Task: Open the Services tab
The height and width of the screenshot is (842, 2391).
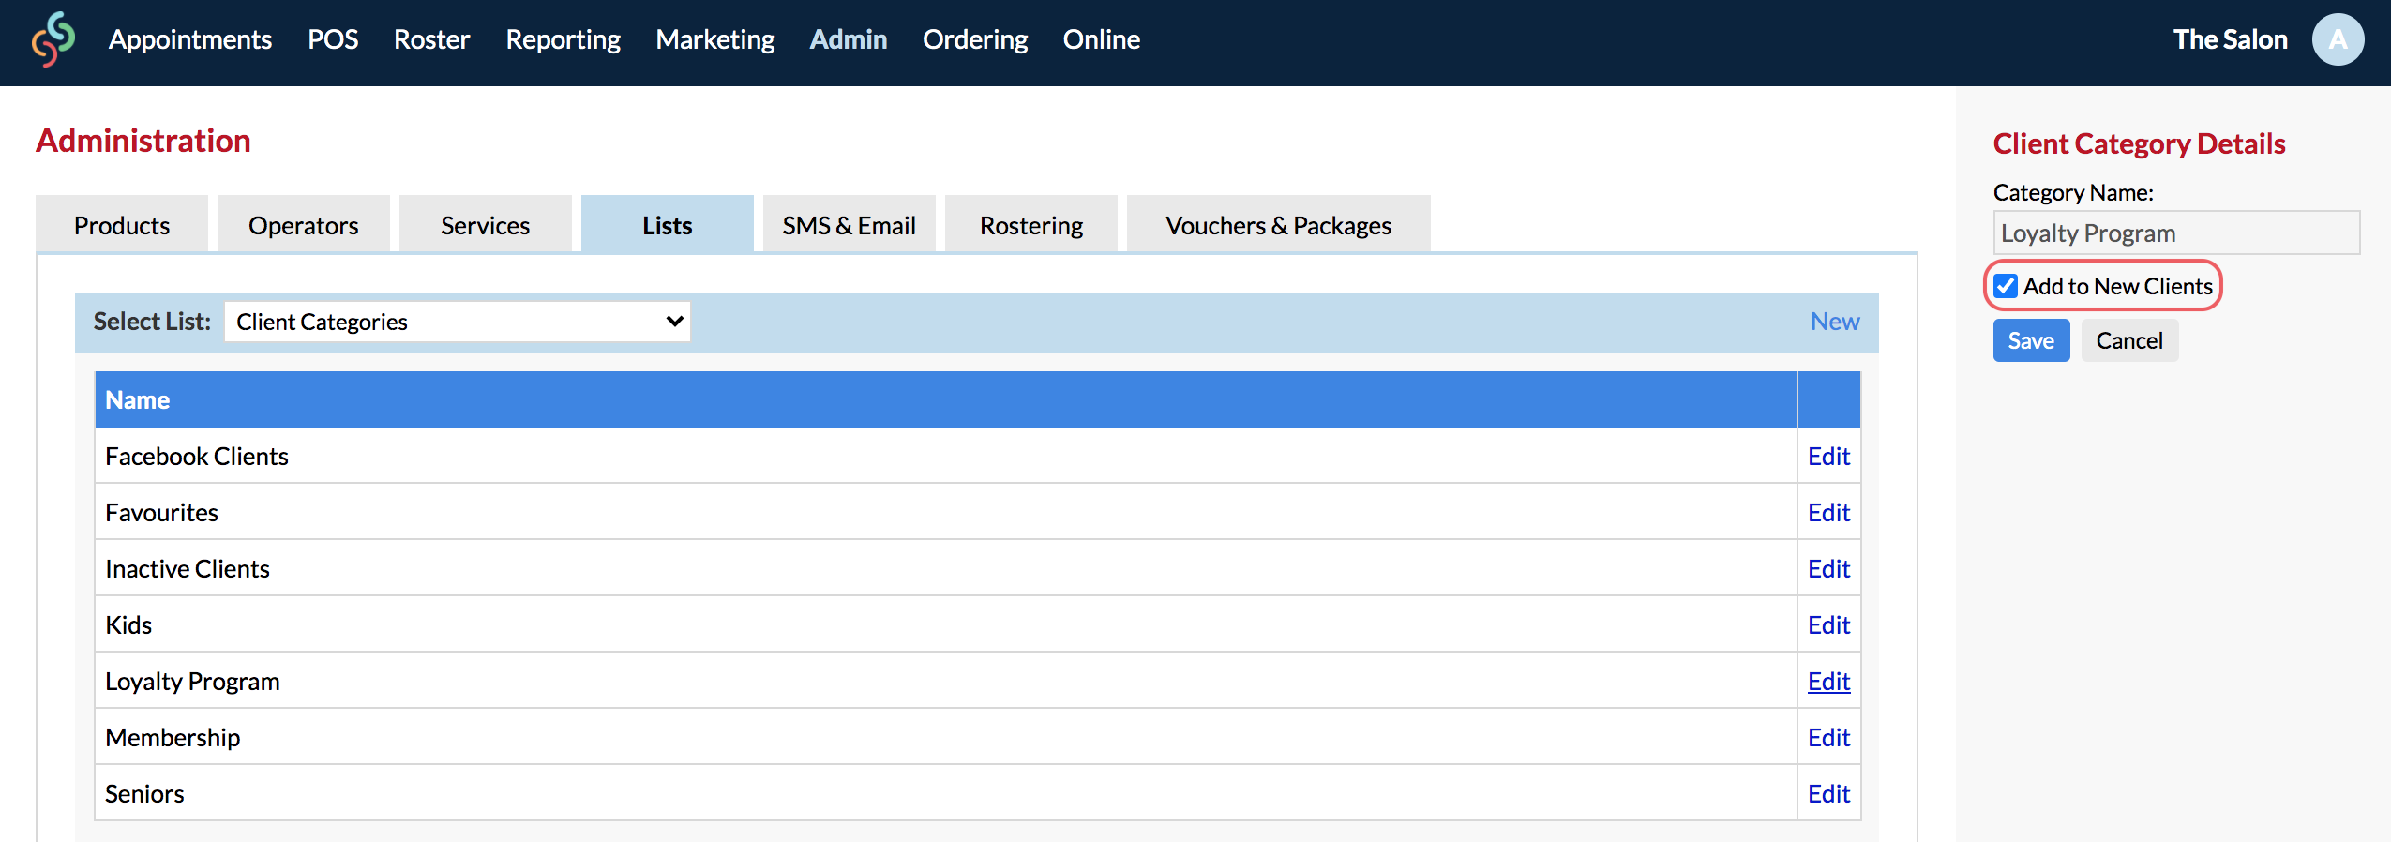Action: 486,225
